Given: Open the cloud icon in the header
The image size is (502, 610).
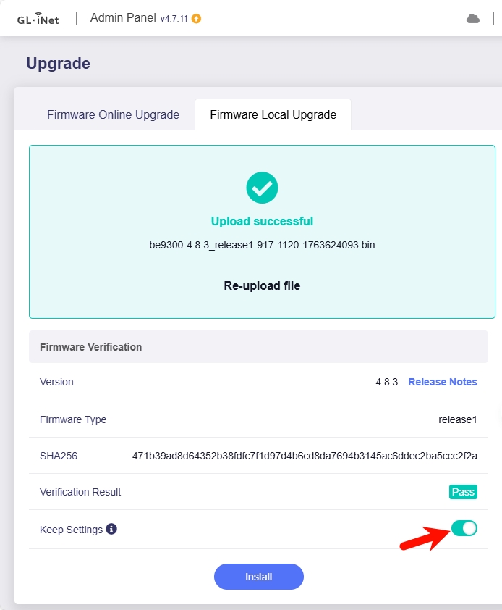Looking at the screenshot, I should [473, 19].
